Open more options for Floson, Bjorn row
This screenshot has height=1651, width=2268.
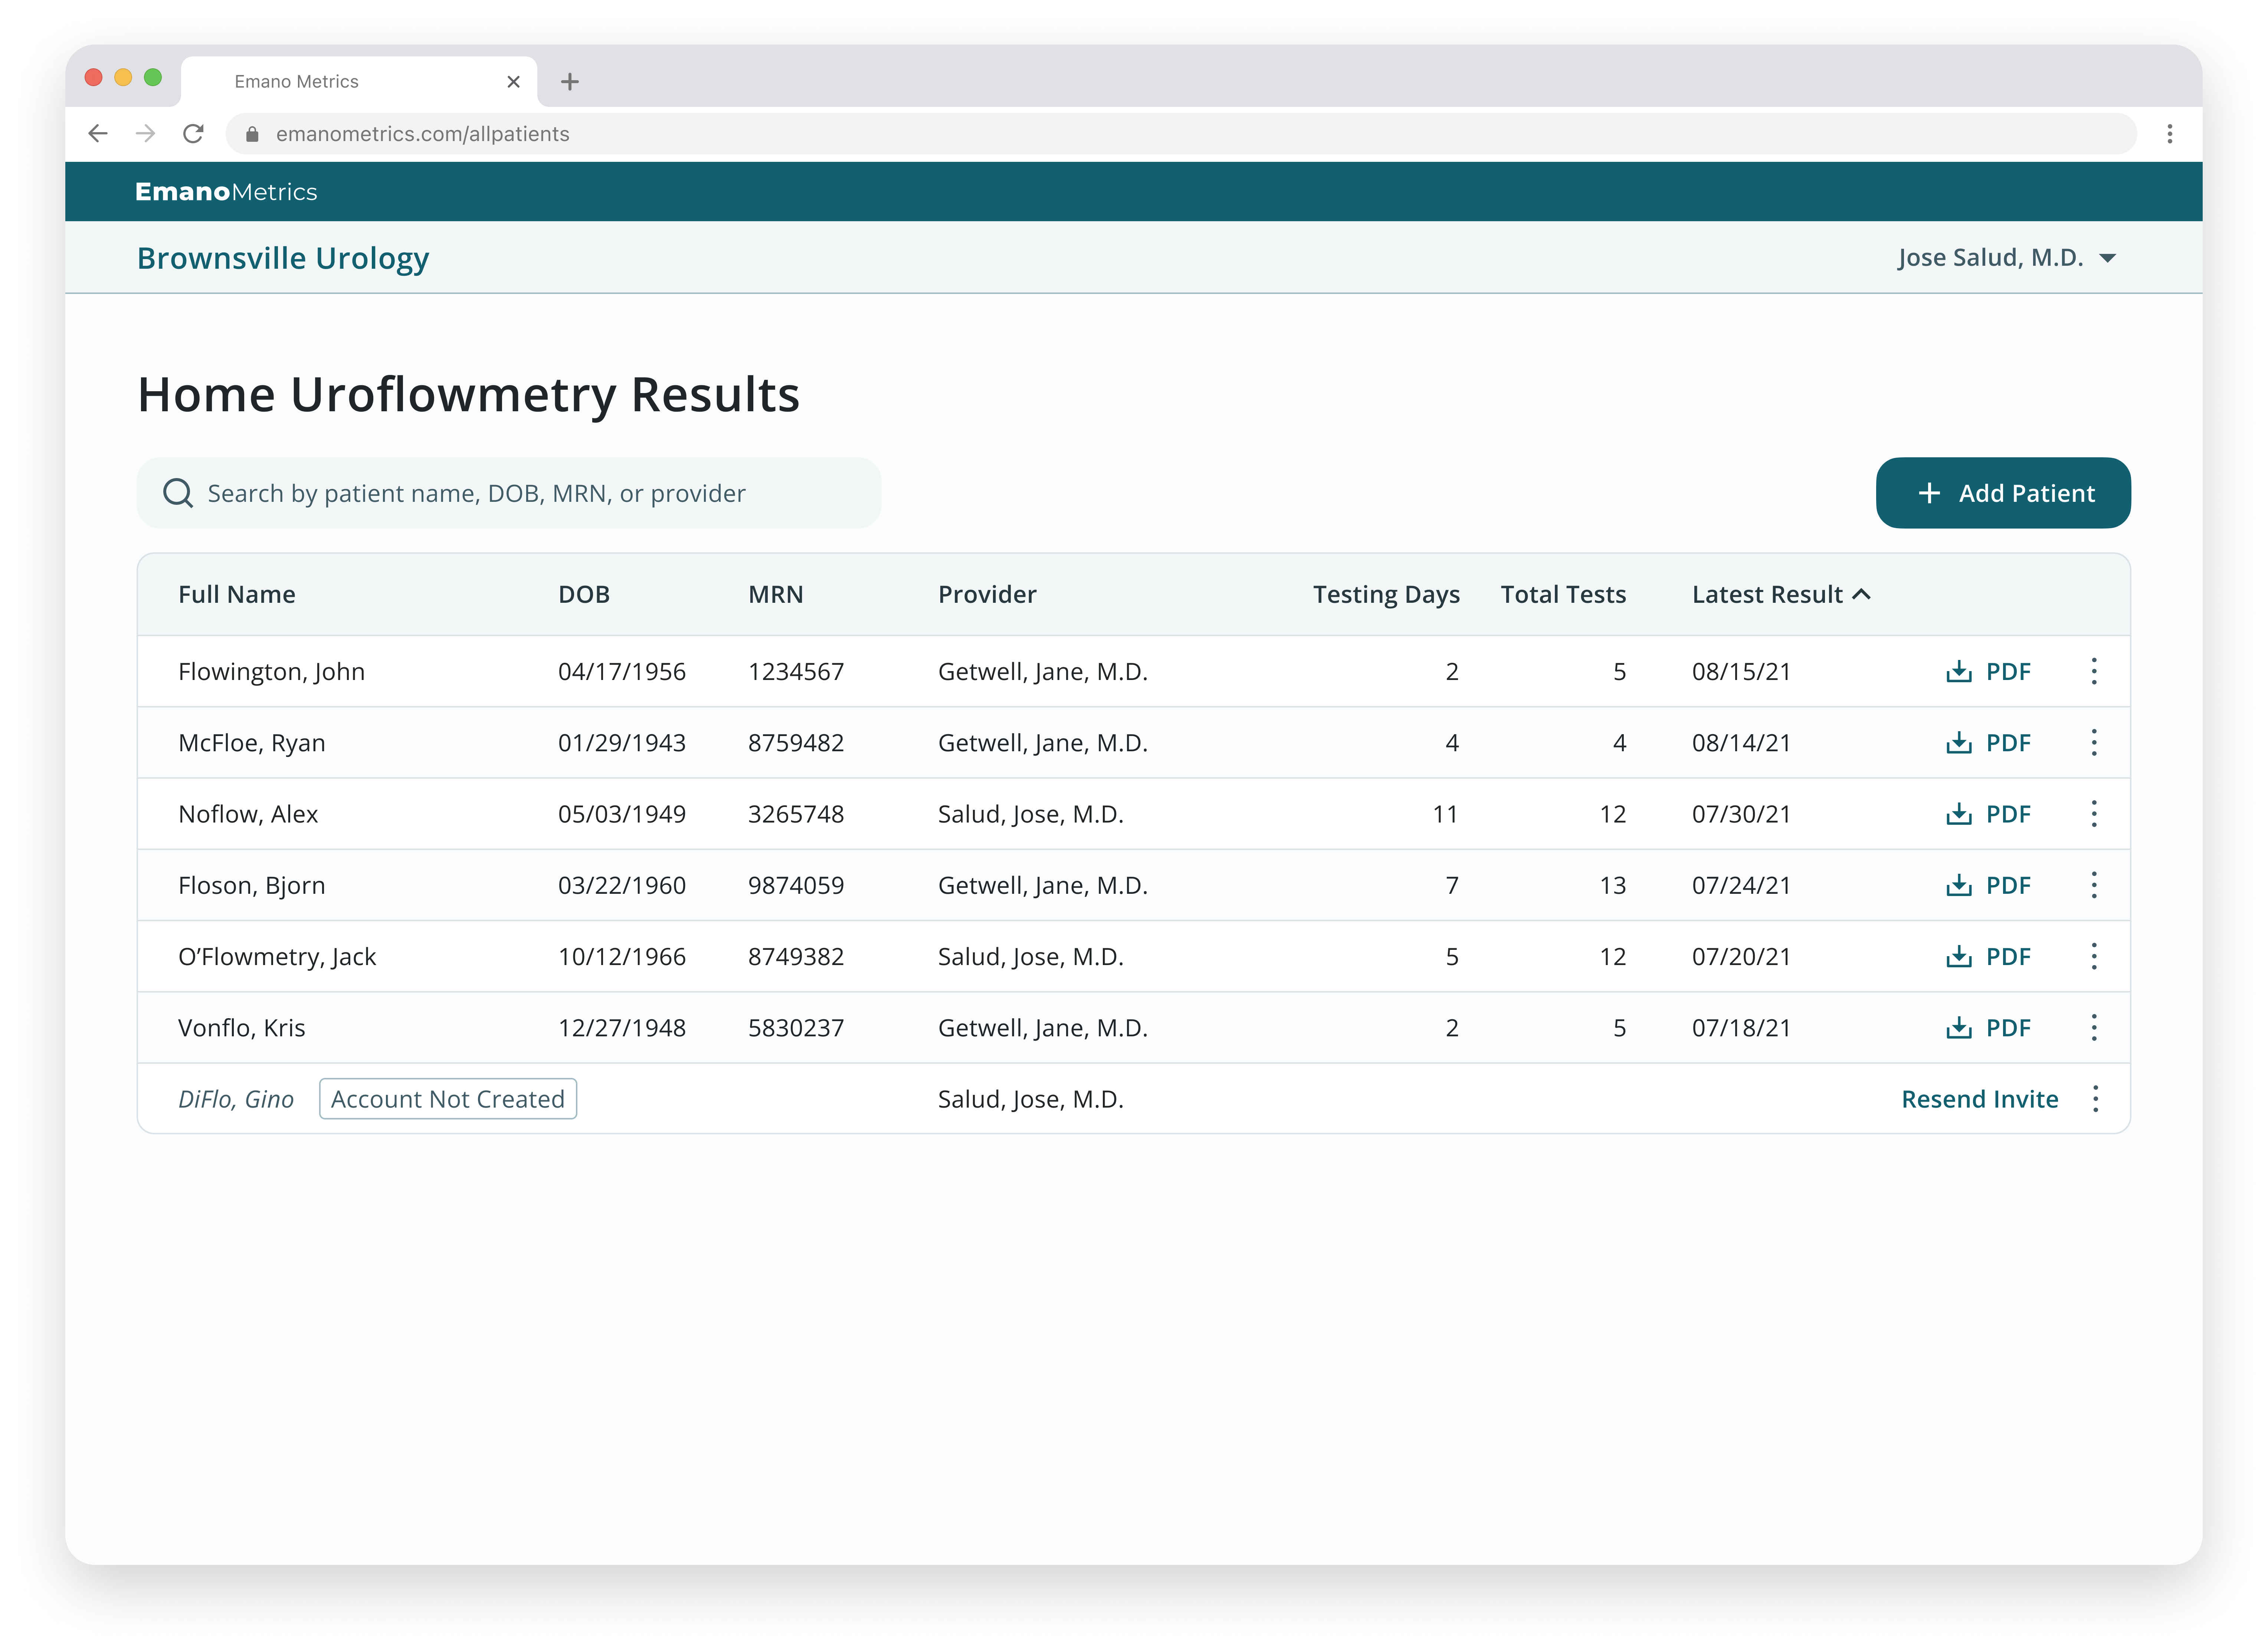2094,885
